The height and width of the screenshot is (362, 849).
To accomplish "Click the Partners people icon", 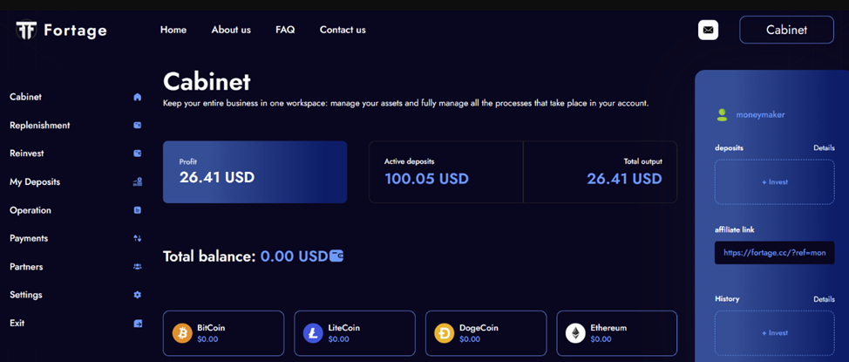I will coord(138,267).
